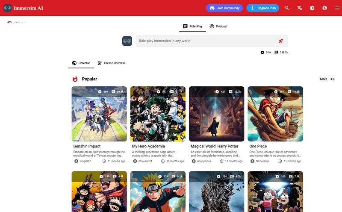The height and width of the screenshot is (212, 342).
Task: Click the One Piece title
Action: (x=258, y=146)
